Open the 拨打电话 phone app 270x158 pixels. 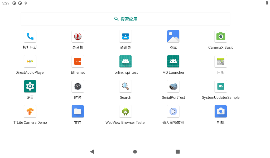coord(30,36)
